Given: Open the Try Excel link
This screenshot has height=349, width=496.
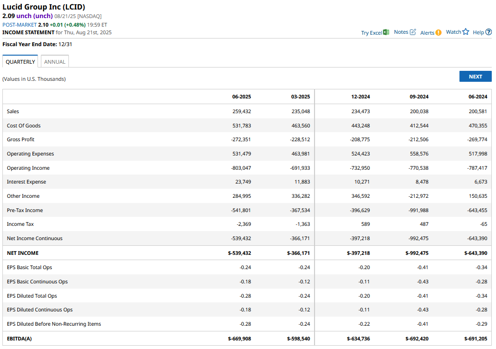Looking at the screenshot, I should tap(372, 33).
